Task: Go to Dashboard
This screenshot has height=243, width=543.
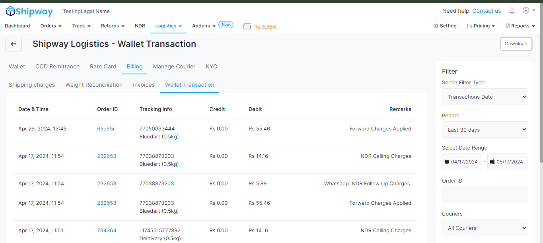Action: (17, 26)
